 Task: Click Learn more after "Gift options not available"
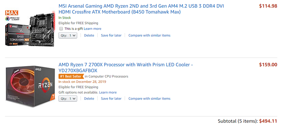point(108,92)
